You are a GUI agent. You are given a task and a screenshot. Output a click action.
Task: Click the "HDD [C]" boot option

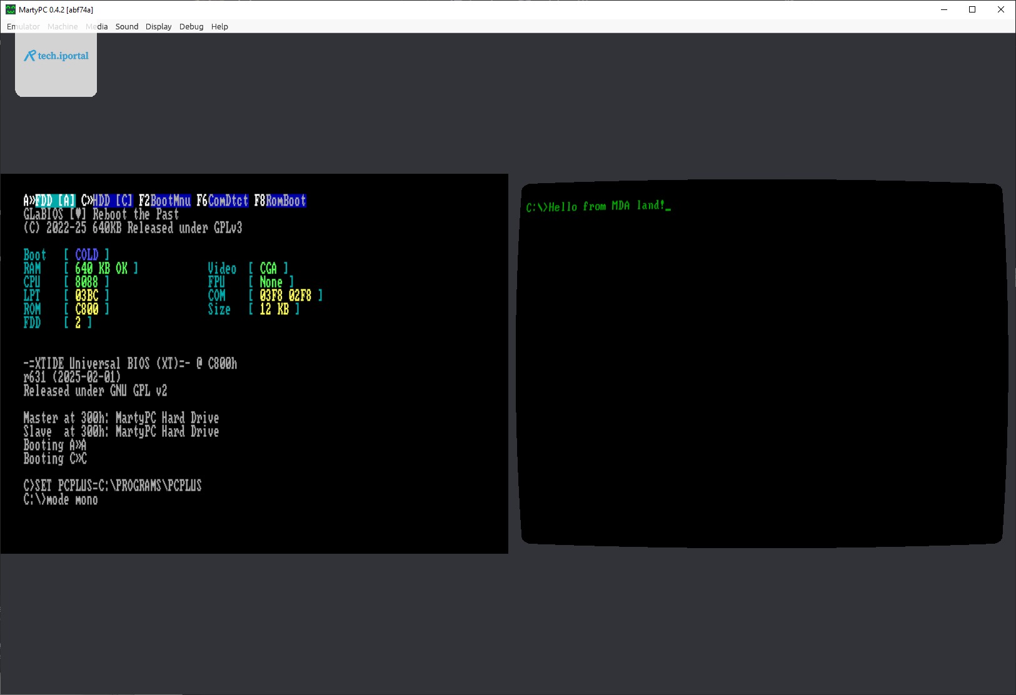click(x=113, y=201)
